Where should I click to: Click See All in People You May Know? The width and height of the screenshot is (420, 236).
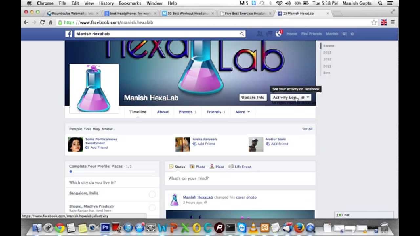tap(307, 129)
